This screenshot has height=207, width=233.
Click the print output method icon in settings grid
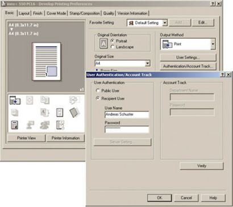(x=15, y=100)
